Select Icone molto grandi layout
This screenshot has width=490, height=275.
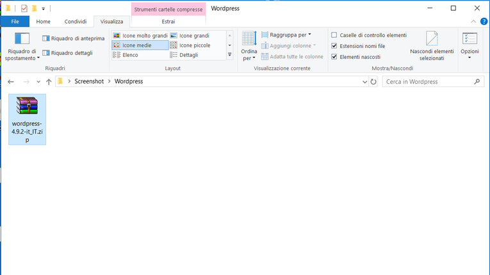coord(140,36)
